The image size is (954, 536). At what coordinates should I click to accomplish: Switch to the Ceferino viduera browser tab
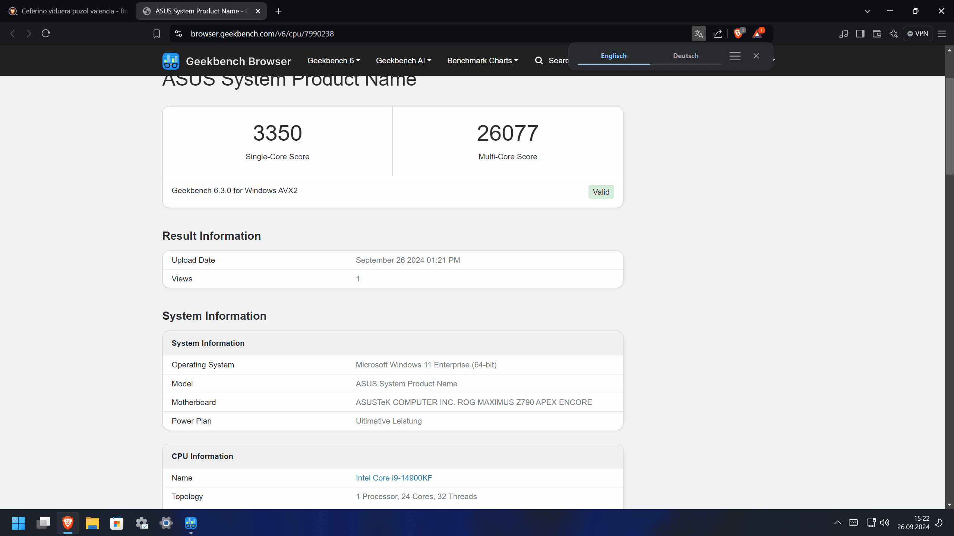tap(69, 11)
